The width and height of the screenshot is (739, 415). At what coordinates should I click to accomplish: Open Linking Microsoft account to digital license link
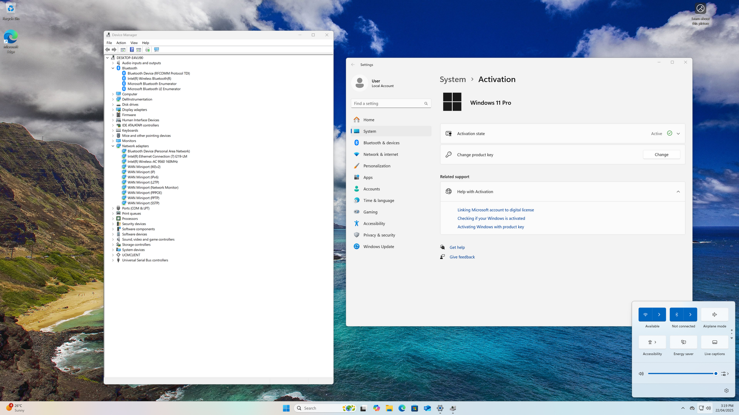tap(496, 210)
